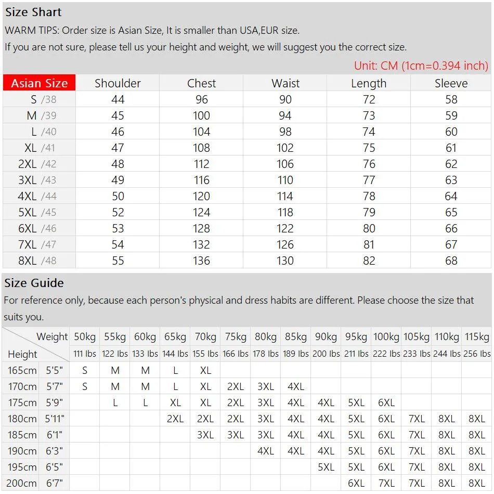Click the 50kg weight column header
494x494 pixels.
tap(85, 336)
